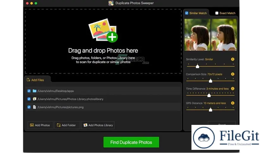The width and height of the screenshot is (265, 153).
Task: Click the left sample girl photo
Action: (x=197, y=35)
